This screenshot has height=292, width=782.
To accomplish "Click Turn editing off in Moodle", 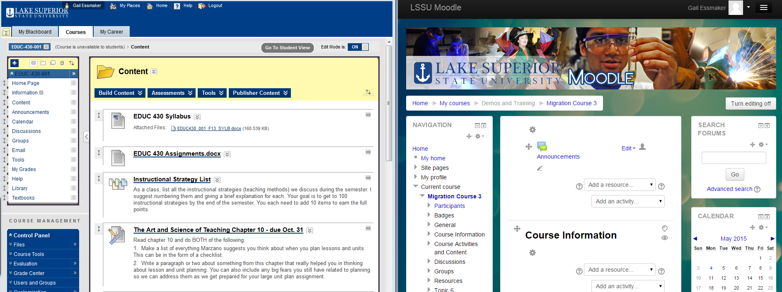I will pyautogui.click(x=751, y=104).
